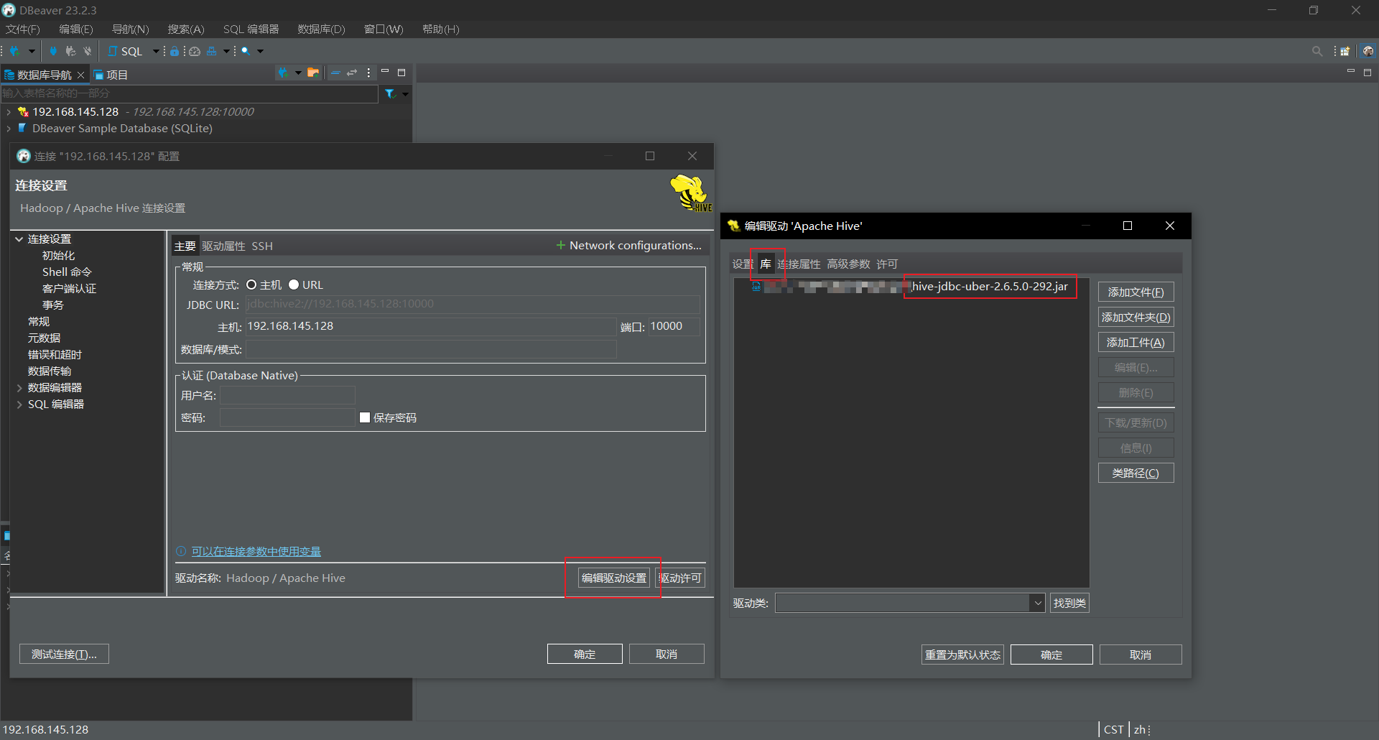Viewport: 1379px width, 740px height.
Task: Click the Invalidate/Reconnect plug icon
Action: click(x=70, y=51)
